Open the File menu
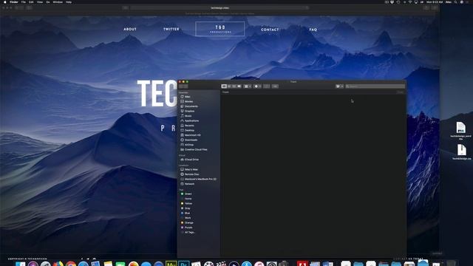 [x=24, y=1]
